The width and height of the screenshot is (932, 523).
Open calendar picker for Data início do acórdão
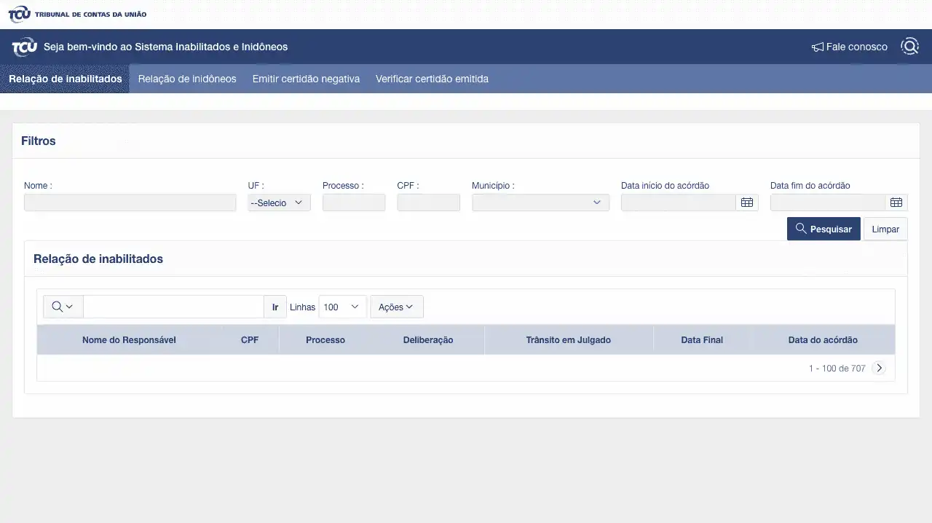746,202
